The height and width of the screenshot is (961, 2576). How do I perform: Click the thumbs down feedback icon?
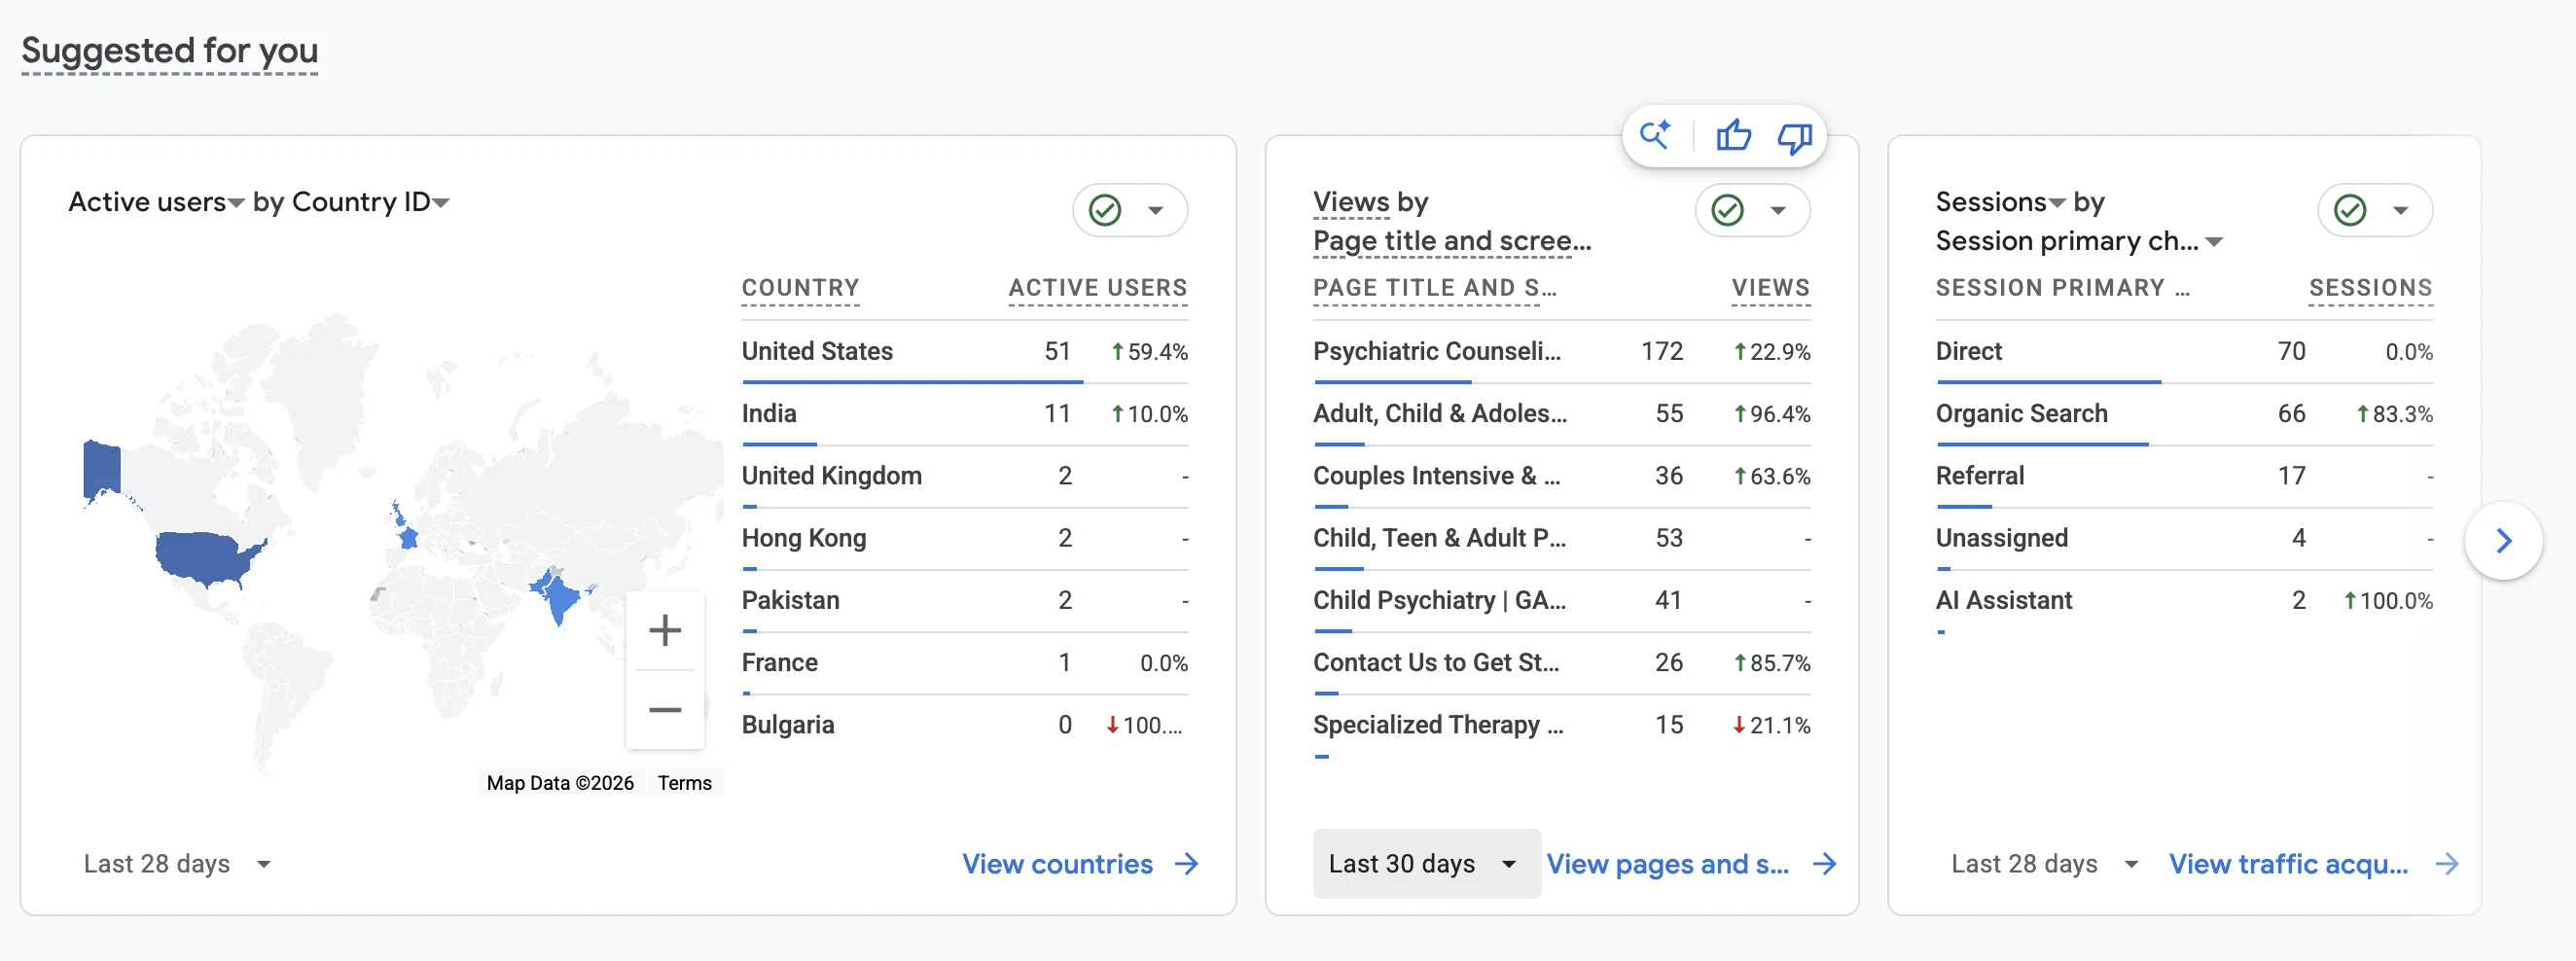point(1794,137)
